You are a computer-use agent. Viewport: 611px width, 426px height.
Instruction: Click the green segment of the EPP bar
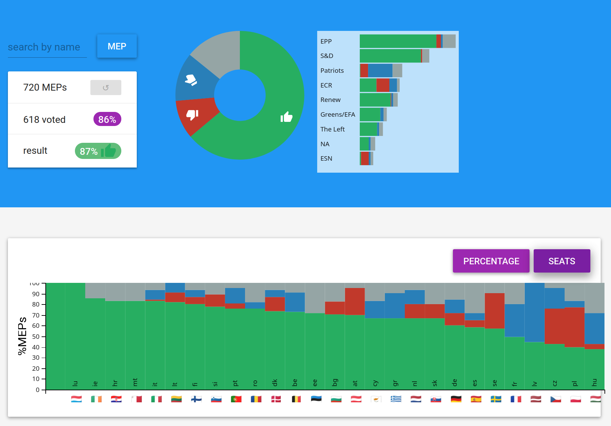[x=398, y=41]
